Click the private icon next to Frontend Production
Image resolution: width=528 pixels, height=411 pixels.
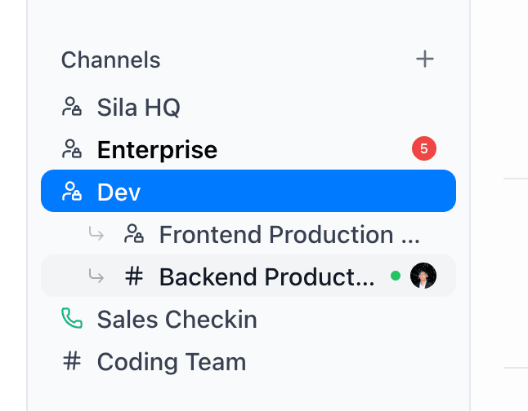(134, 234)
